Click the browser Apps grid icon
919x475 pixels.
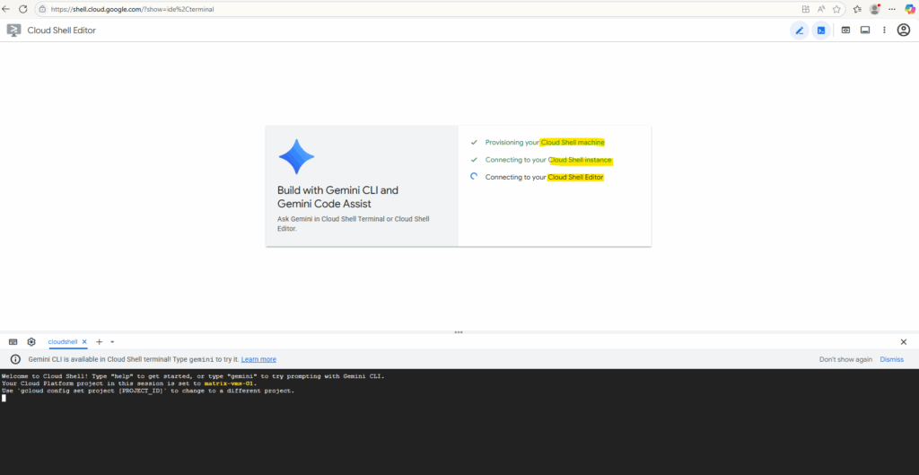click(x=805, y=9)
